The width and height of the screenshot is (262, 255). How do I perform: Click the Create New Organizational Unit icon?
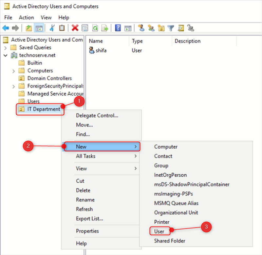161,28
